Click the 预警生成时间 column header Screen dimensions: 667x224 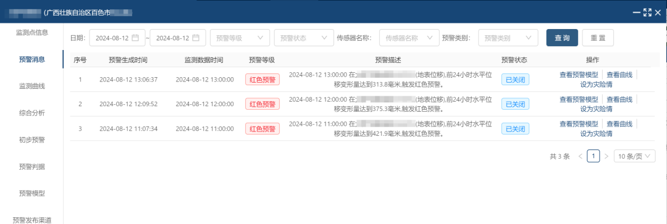pos(128,60)
